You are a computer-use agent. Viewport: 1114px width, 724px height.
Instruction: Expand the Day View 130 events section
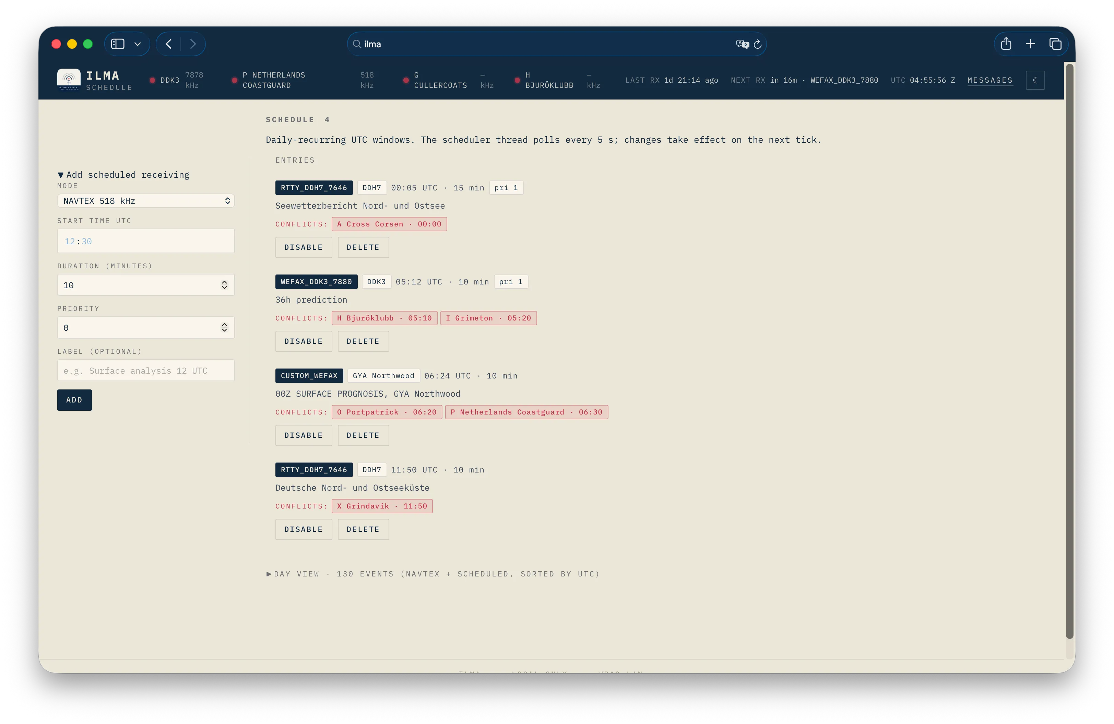coord(433,574)
